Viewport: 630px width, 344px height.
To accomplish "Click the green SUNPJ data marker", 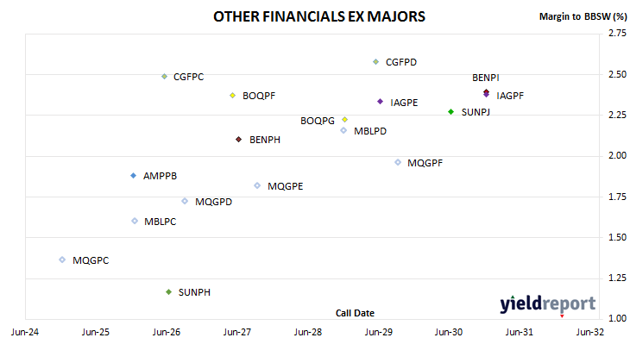I will (x=450, y=112).
